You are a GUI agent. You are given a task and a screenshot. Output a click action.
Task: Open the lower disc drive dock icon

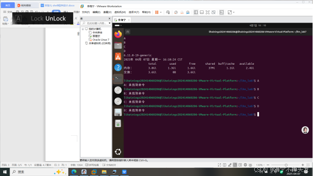pyautogui.click(x=118, y=101)
